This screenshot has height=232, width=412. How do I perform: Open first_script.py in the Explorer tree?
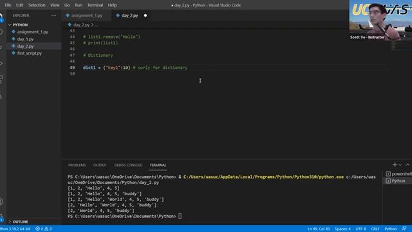pyautogui.click(x=30, y=53)
